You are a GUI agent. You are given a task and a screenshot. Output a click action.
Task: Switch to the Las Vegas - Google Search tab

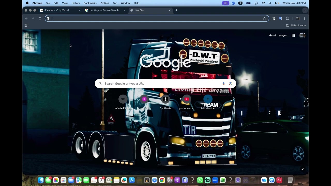point(106,10)
